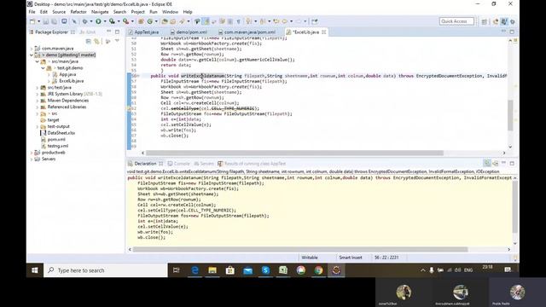Click the Save toolbar icon
The image size is (546, 307).
pos(45,21)
